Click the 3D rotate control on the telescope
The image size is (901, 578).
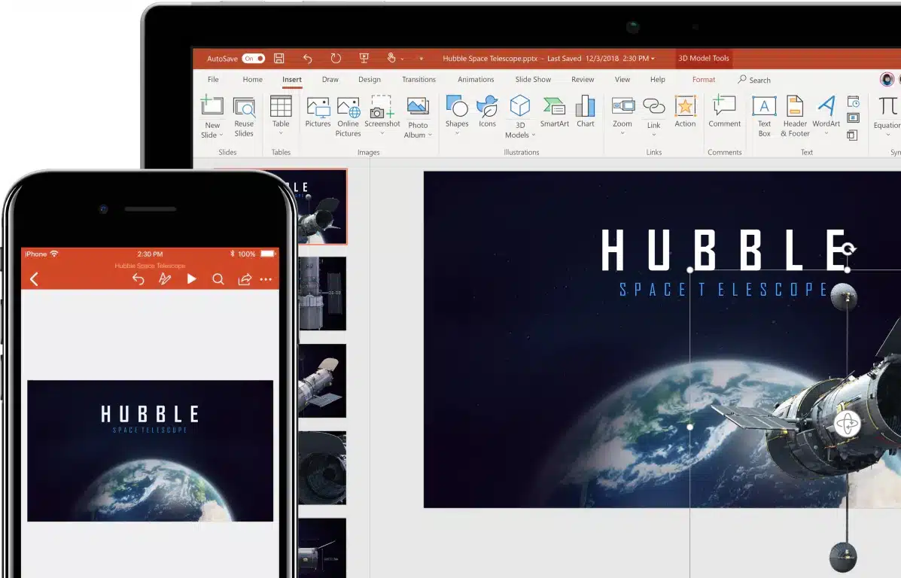[x=846, y=424]
